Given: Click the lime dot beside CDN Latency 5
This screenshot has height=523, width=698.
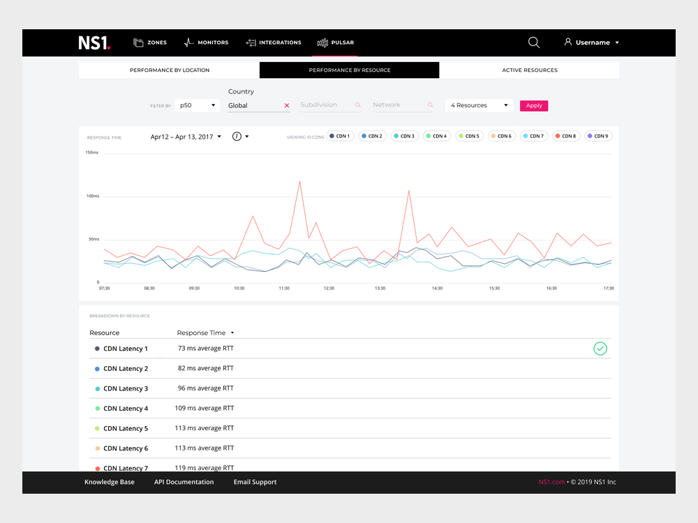Looking at the screenshot, I should (x=97, y=429).
